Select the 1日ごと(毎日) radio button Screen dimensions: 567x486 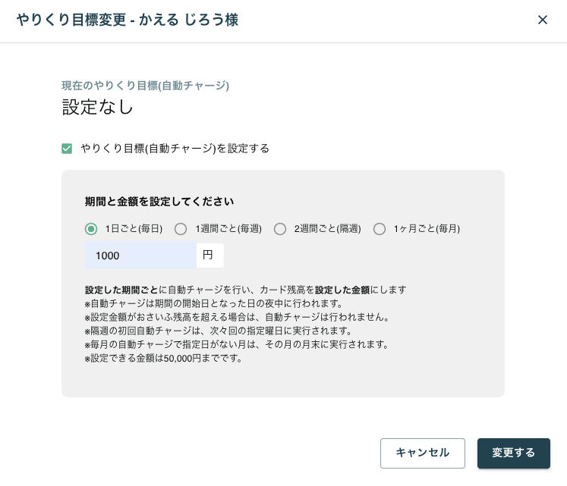tap(91, 229)
